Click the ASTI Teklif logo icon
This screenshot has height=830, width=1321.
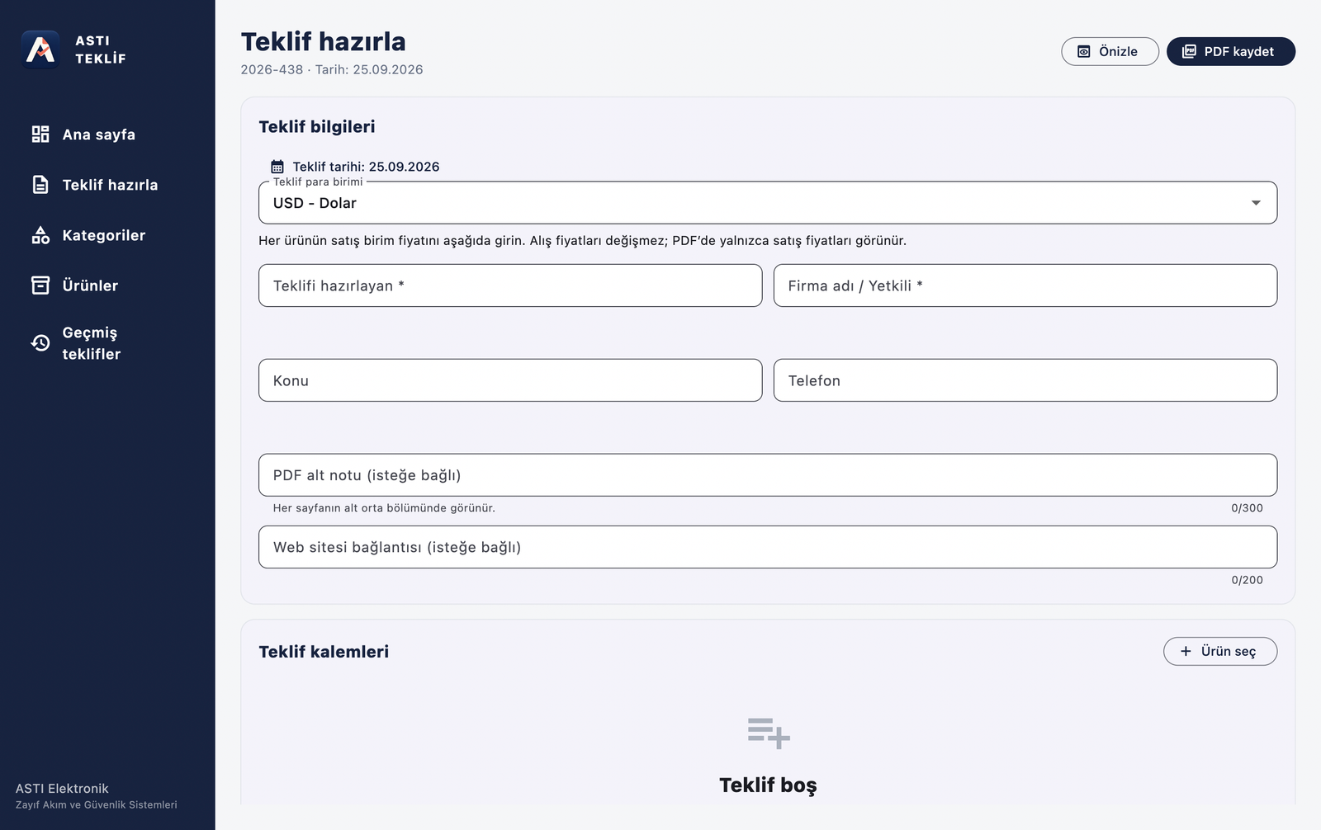pyautogui.click(x=40, y=50)
